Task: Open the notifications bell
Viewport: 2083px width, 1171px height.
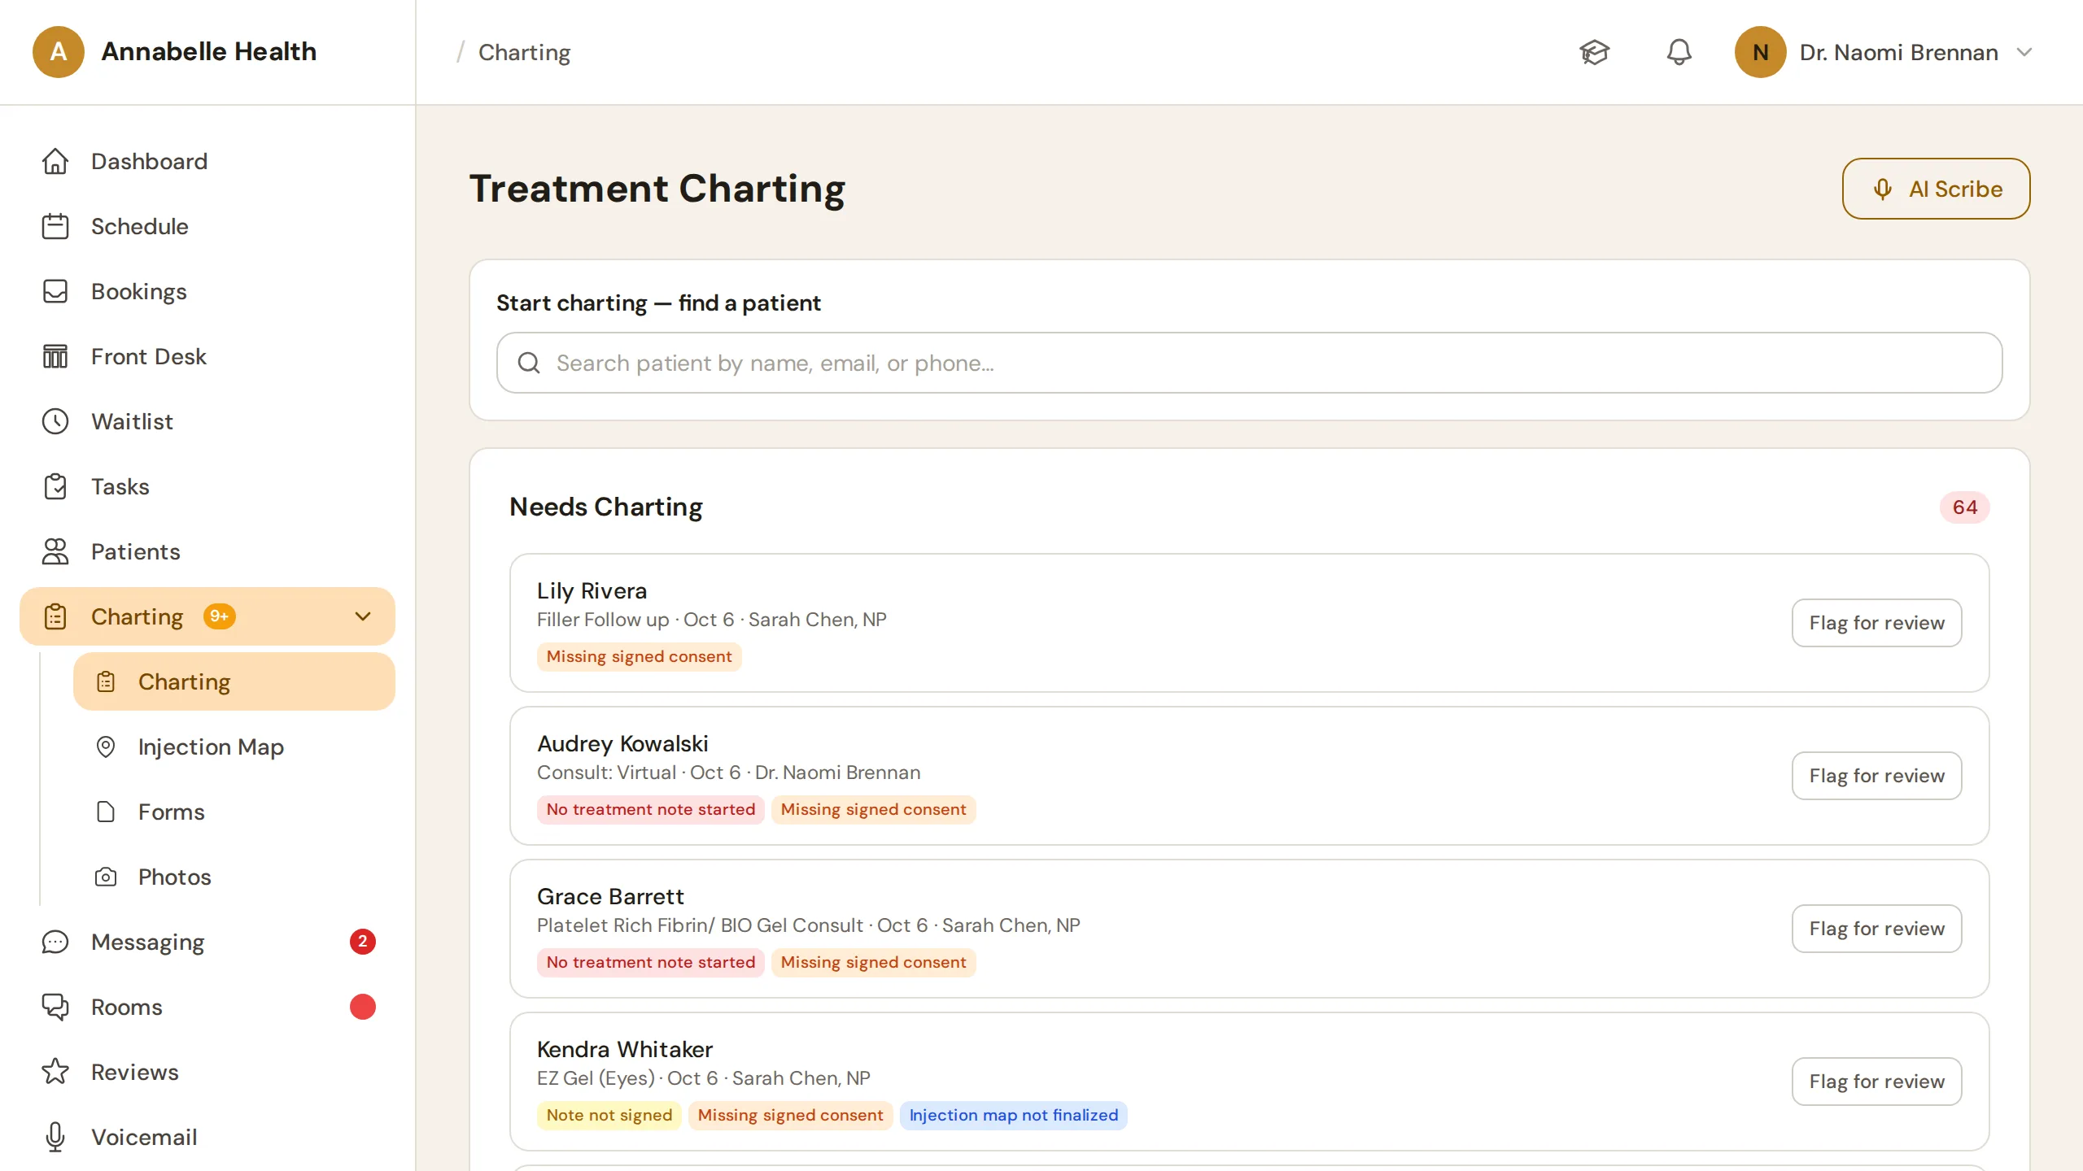Action: point(1679,52)
